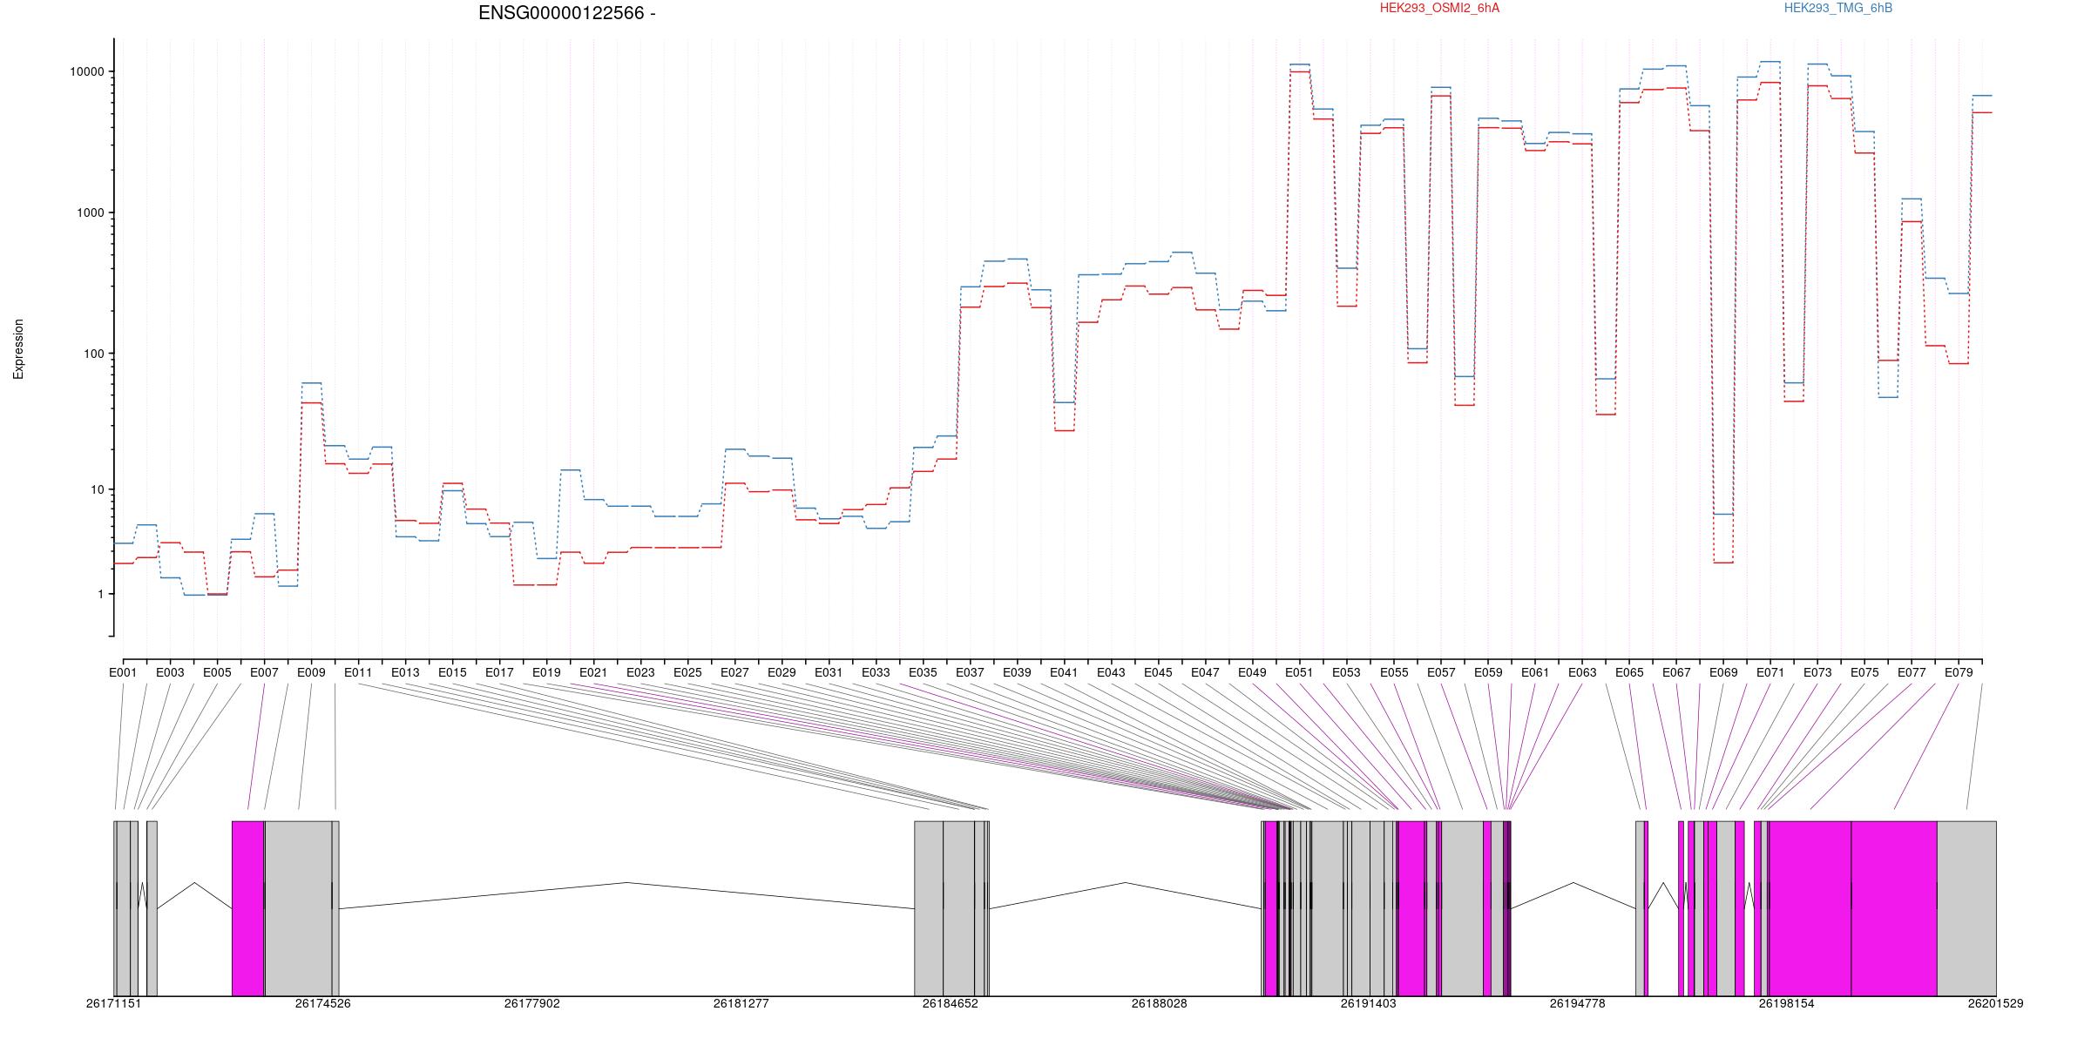The image size is (2091, 1045).
Task: Click the 1000 y-axis tick label
Action: tap(89, 213)
